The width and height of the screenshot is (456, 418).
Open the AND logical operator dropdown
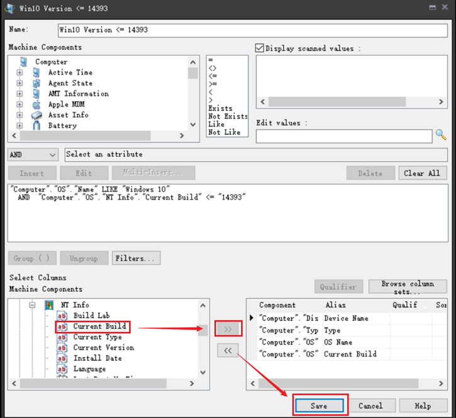[x=33, y=155]
